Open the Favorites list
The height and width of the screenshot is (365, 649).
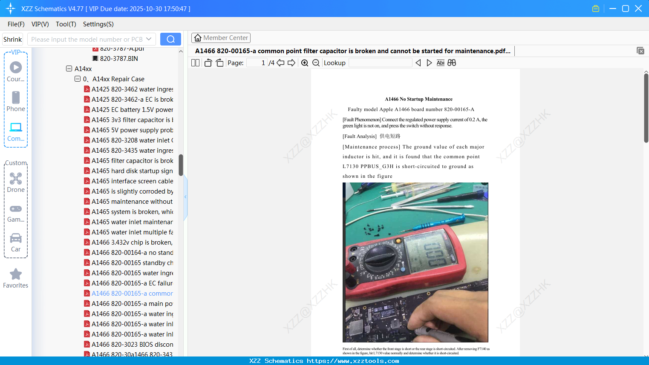[16, 278]
